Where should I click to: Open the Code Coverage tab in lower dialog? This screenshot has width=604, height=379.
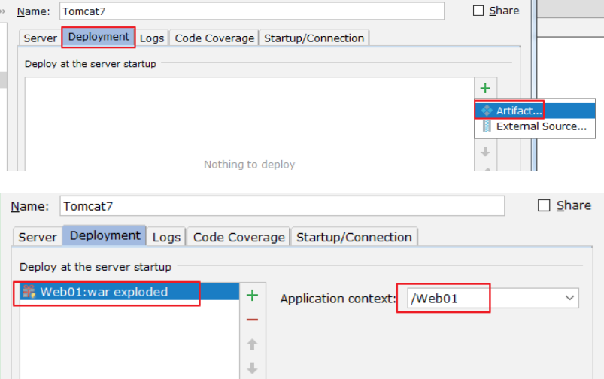(x=239, y=237)
